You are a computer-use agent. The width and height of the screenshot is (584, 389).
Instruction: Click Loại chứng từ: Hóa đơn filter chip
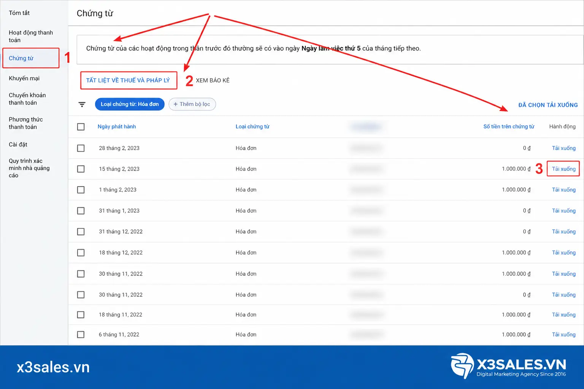pos(130,104)
